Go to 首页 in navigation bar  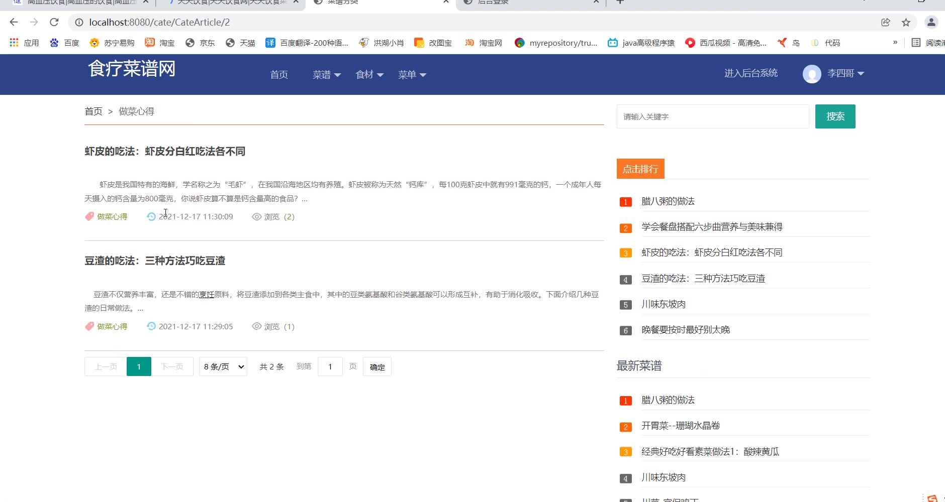coord(279,75)
